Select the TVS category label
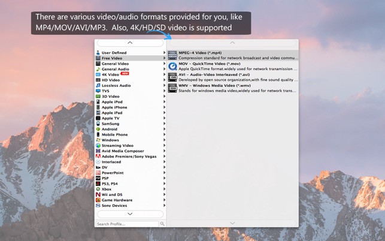The image size is (385, 241). point(105,91)
